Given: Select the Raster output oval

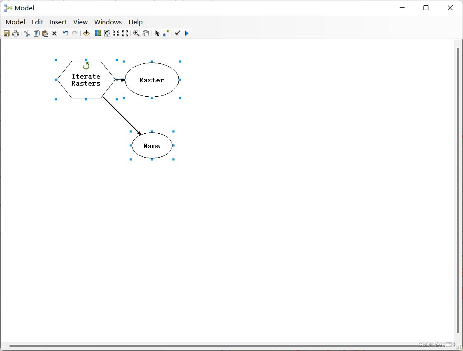Looking at the screenshot, I should click(152, 80).
